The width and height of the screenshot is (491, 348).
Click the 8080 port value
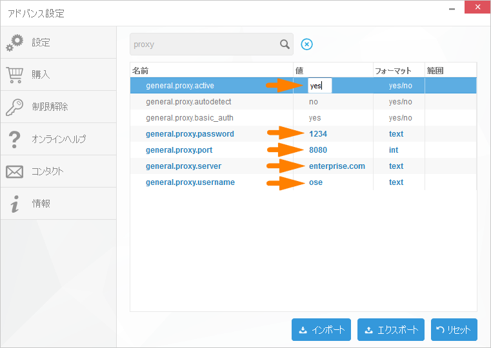[x=318, y=150]
